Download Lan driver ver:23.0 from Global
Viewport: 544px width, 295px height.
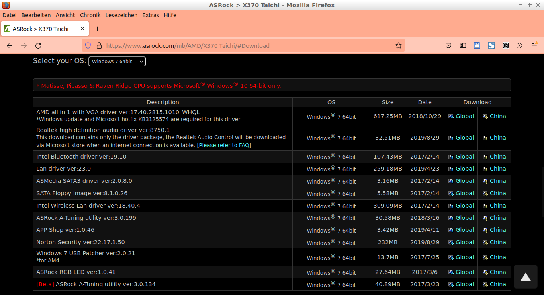click(465, 169)
